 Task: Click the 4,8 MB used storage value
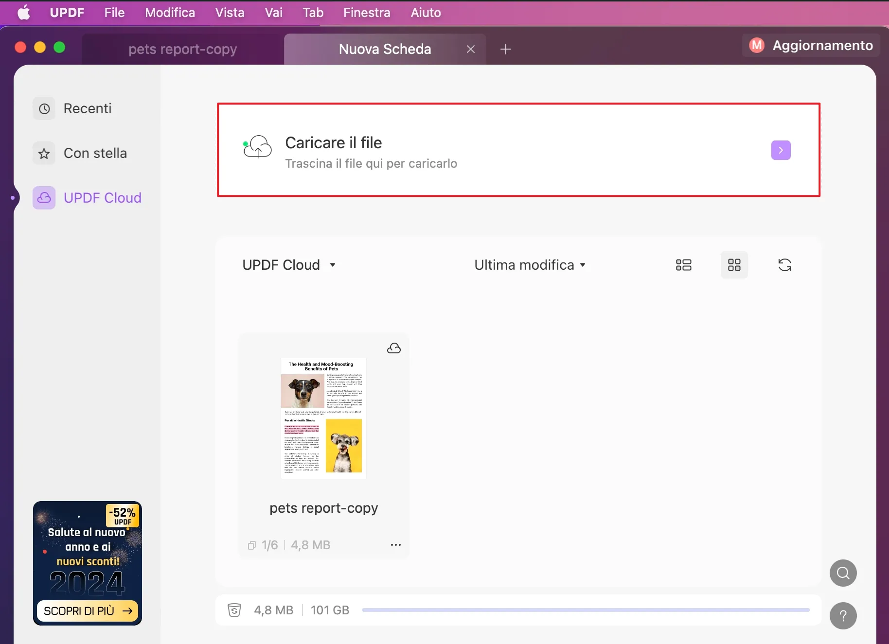[x=274, y=610]
